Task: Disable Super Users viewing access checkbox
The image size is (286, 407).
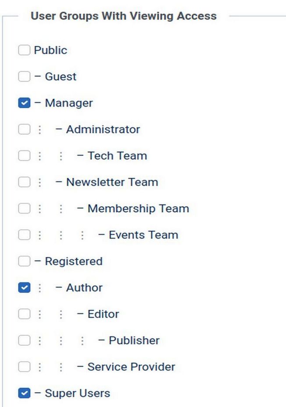Action: tap(24, 393)
